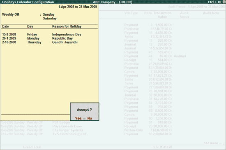Click the Thursday day cell
Screen dimensions: 226x150
pyautogui.click(x=34, y=42)
